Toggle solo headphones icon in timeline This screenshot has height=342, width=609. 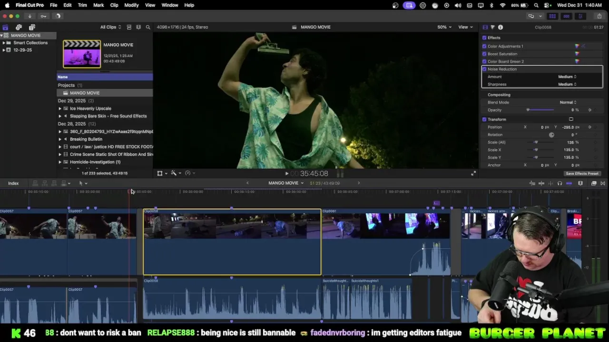pyautogui.click(x=560, y=183)
